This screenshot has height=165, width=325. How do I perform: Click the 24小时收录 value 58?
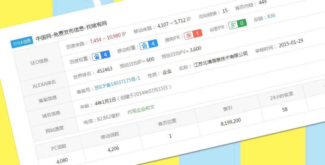coord(285,109)
